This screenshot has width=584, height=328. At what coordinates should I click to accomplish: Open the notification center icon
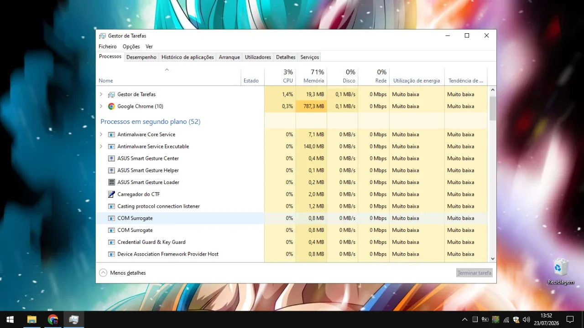570,319
